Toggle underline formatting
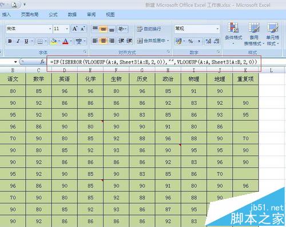286x227 pixels. coord(26,41)
